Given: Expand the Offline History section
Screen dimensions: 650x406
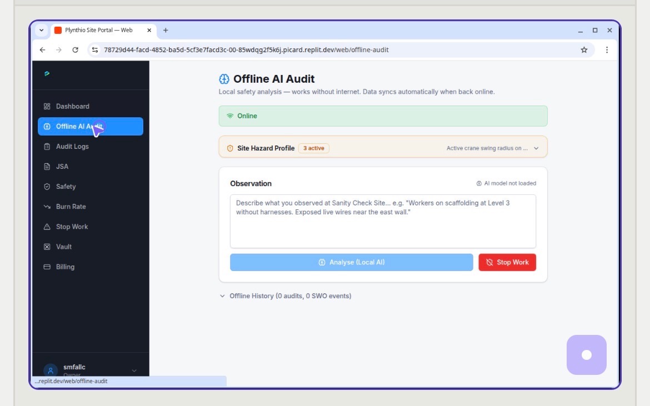Looking at the screenshot, I should [x=286, y=296].
